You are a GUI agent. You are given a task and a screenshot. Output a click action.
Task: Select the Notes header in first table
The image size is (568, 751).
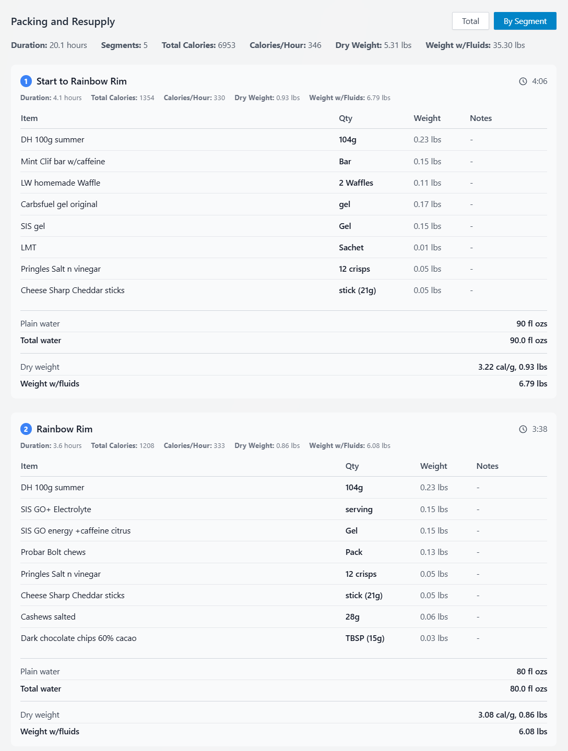pos(480,118)
